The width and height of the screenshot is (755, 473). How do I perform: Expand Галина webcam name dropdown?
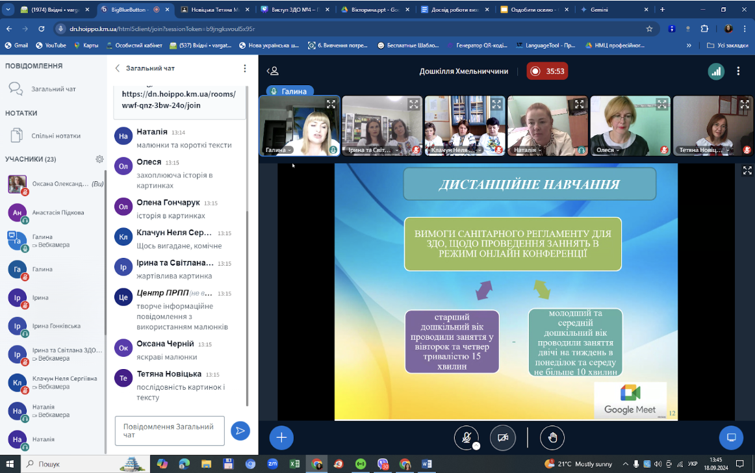click(x=278, y=150)
